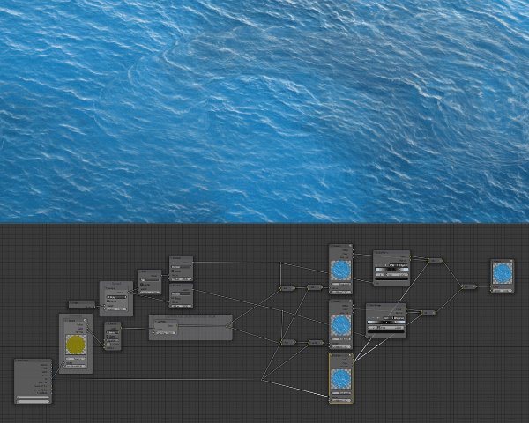Select Geometry node header at bottom left
Viewport: 529px width, 423px height.
click(33, 361)
